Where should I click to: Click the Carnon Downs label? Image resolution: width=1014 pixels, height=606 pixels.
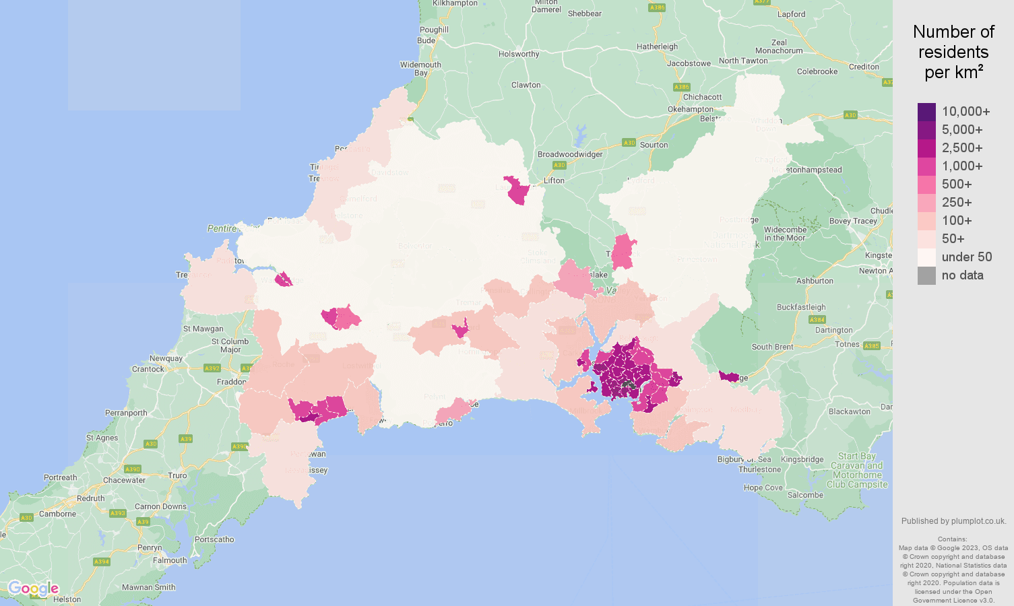tap(160, 506)
